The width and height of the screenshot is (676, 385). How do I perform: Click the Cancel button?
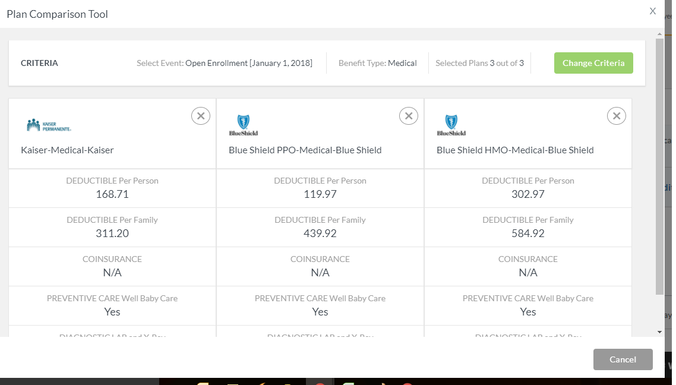coord(623,359)
